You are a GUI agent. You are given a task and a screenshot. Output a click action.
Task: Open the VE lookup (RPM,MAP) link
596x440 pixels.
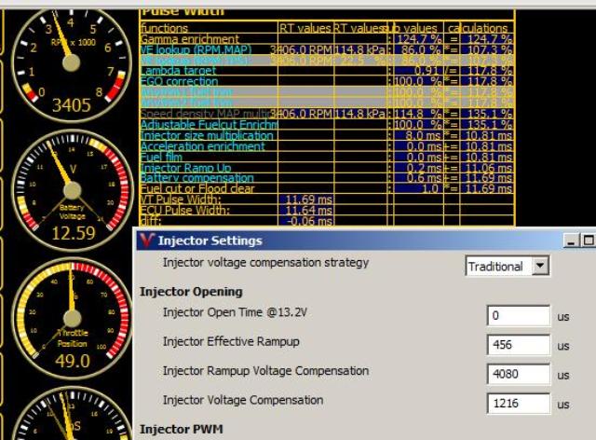coord(196,49)
